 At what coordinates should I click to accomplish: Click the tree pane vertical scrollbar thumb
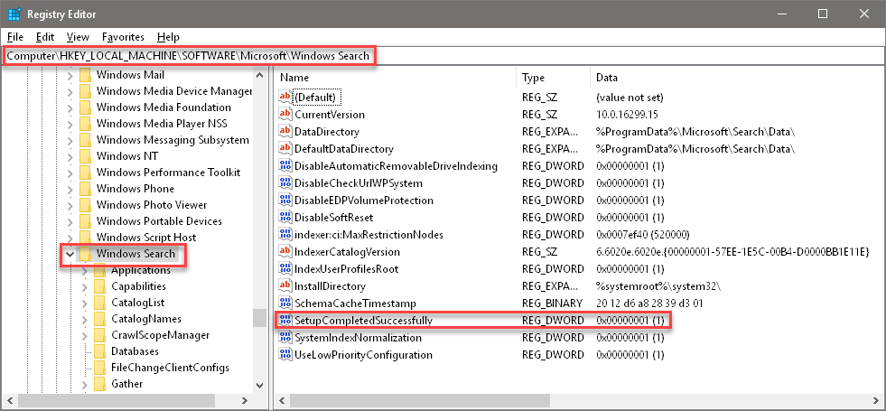pos(259,318)
